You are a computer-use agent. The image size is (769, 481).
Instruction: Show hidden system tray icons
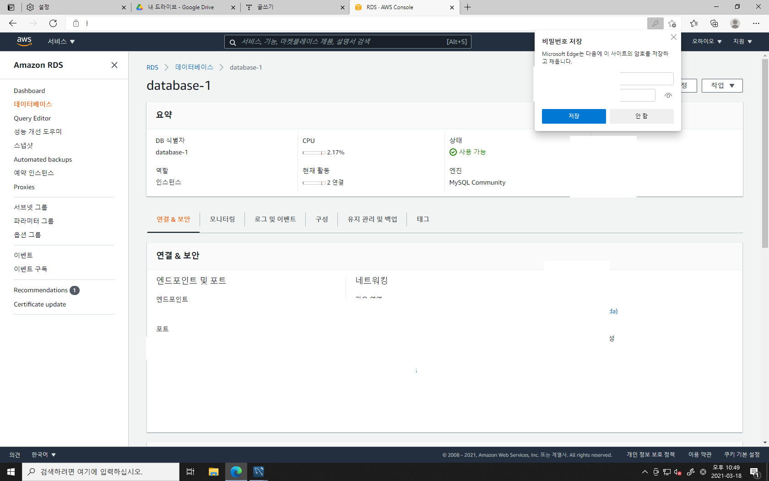[x=645, y=472]
